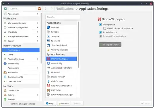Click the Bluetooth icon in services list
155x109 pixels.
click(49, 72)
